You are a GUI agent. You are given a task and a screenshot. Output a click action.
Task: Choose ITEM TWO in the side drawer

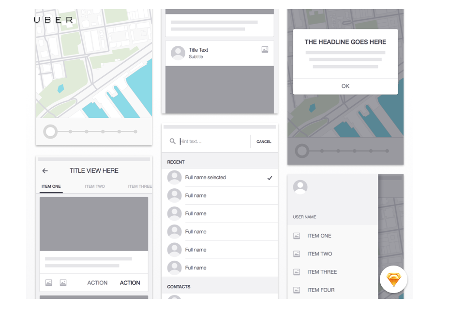click(320, 254)
